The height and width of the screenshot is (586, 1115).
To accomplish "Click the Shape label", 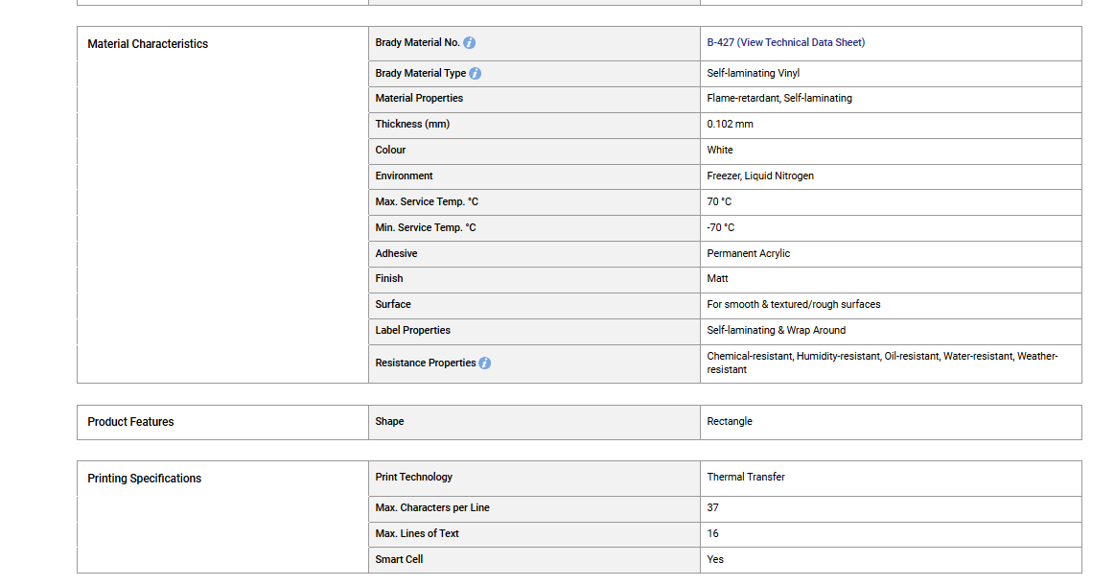I will pyautogui.click(x=389, y=421).
